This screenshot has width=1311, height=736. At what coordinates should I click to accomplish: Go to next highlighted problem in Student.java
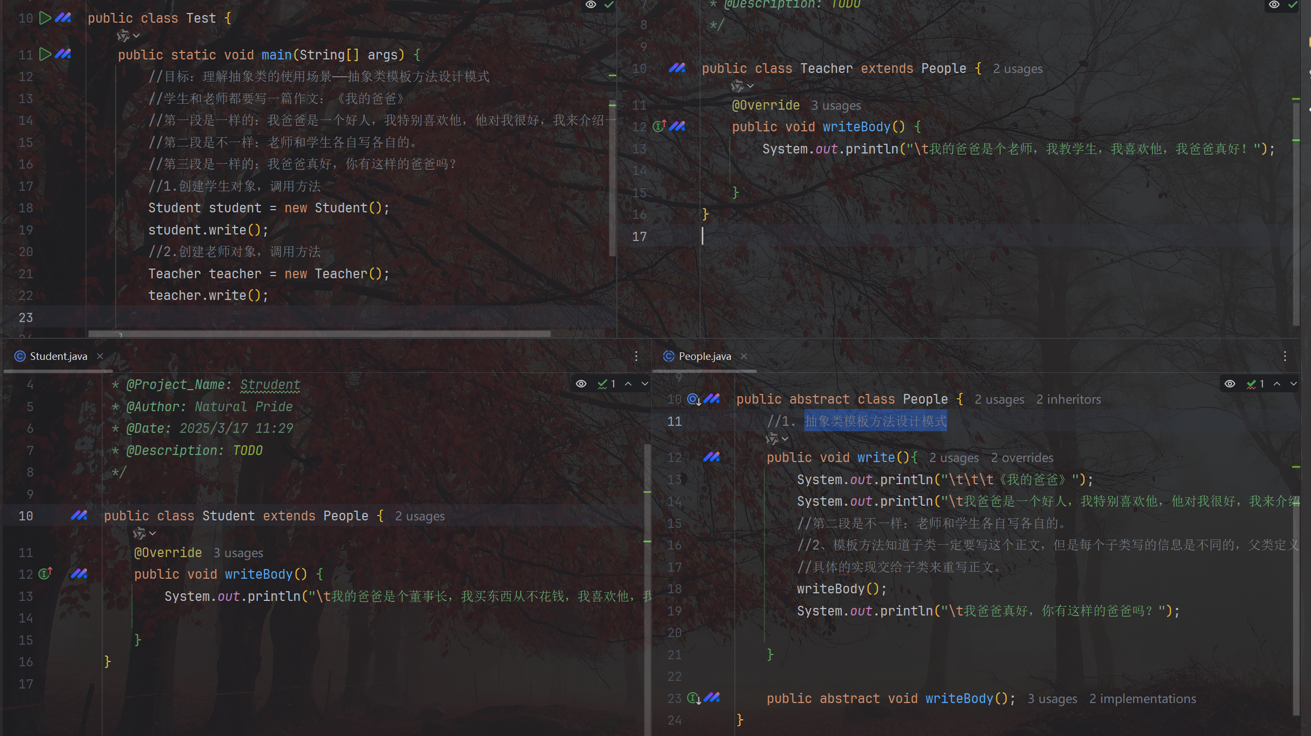[645, 384]
